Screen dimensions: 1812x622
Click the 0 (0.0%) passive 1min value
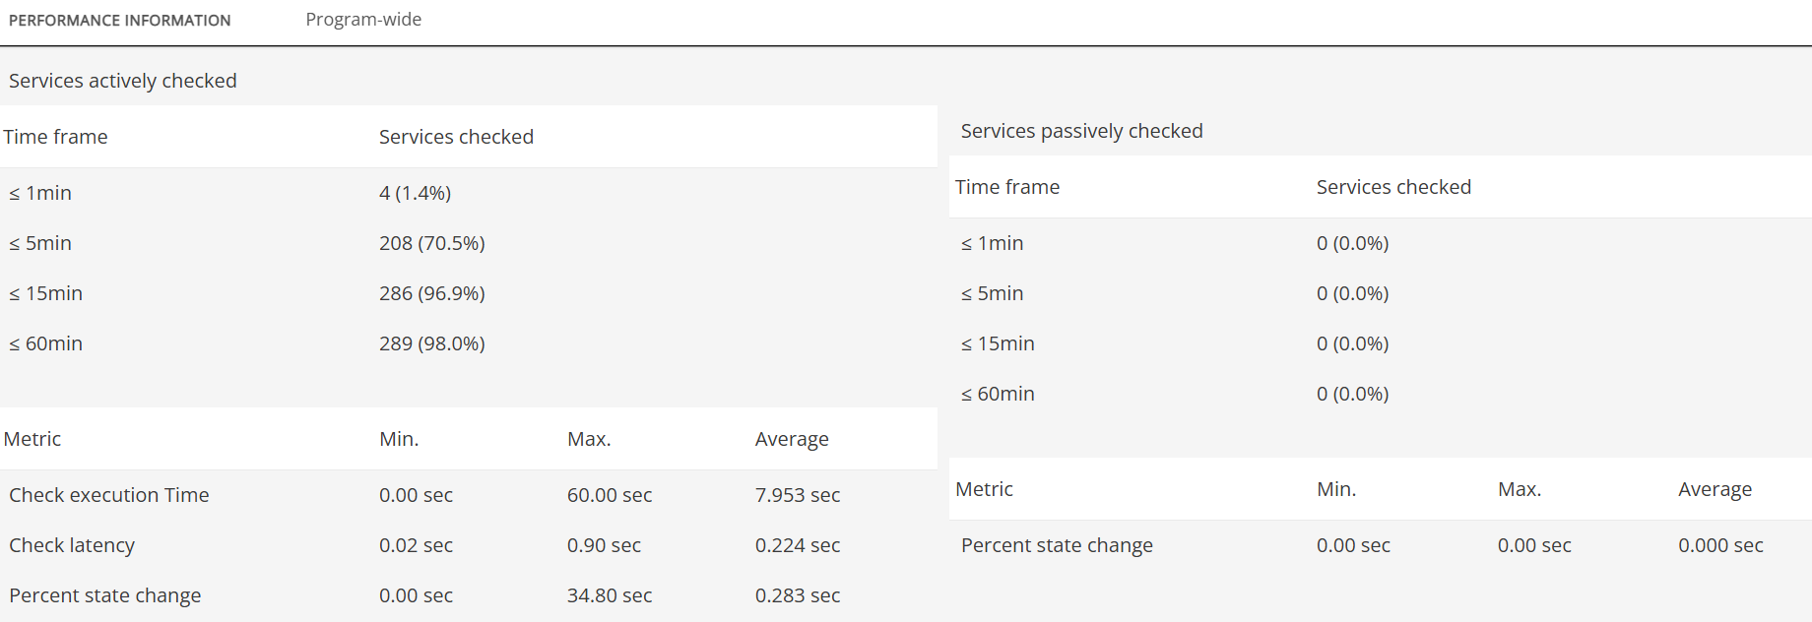1352,243
